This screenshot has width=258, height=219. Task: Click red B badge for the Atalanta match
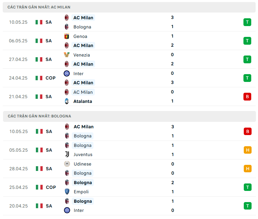point(247,96)
